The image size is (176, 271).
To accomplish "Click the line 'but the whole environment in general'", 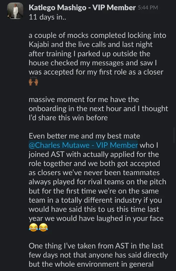I will click(91, 264).
